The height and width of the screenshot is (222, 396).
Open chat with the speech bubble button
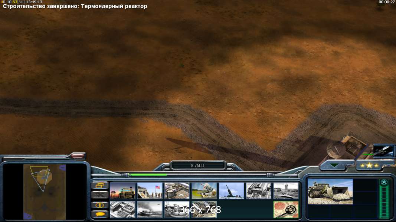pyautogui.click(x=100, y=214)
